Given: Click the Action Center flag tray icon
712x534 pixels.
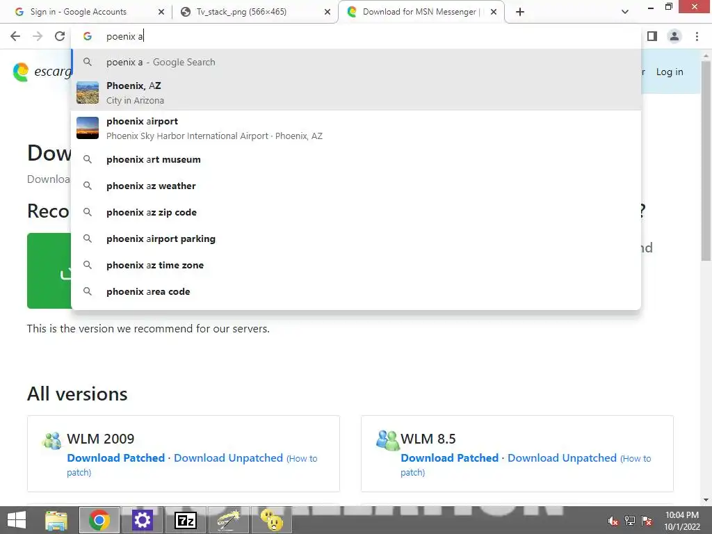Looking at the screenshot, I should click(x=647, y=521).
